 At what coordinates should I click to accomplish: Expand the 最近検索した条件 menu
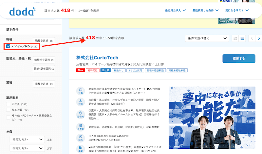click(205, 11)
